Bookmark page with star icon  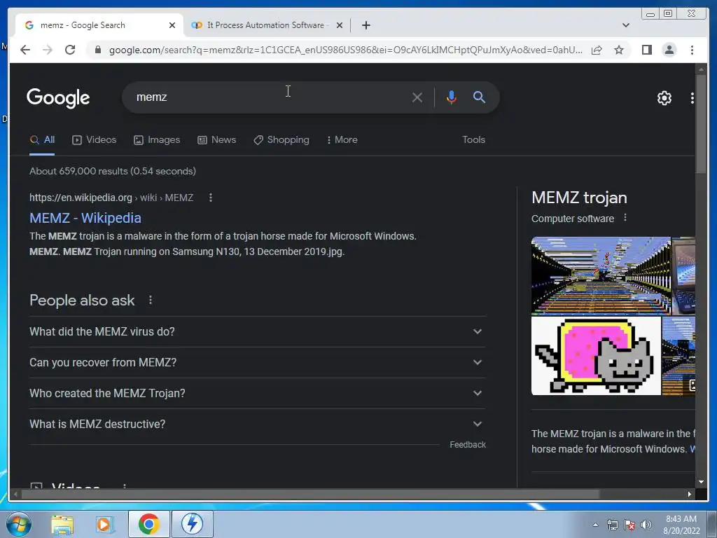(x=619, y=50)
